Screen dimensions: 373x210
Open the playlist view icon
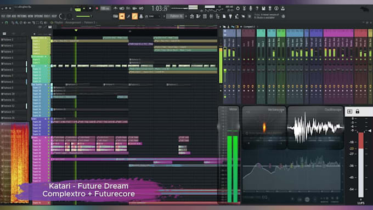[192, 16]
